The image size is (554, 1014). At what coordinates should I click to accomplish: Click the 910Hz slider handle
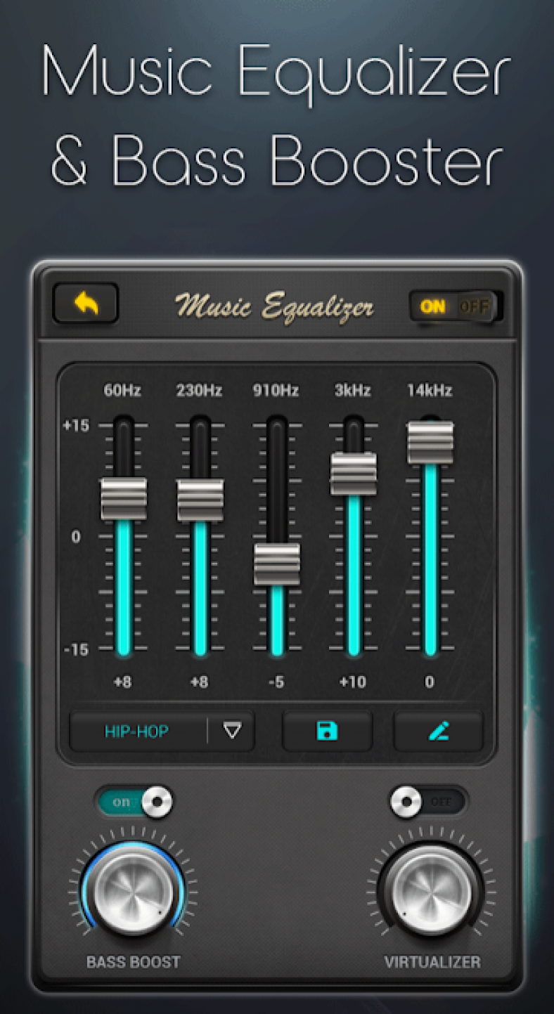277,564
